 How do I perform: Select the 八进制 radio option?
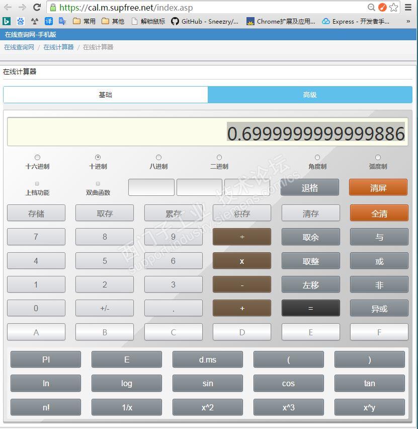[158, 157]
